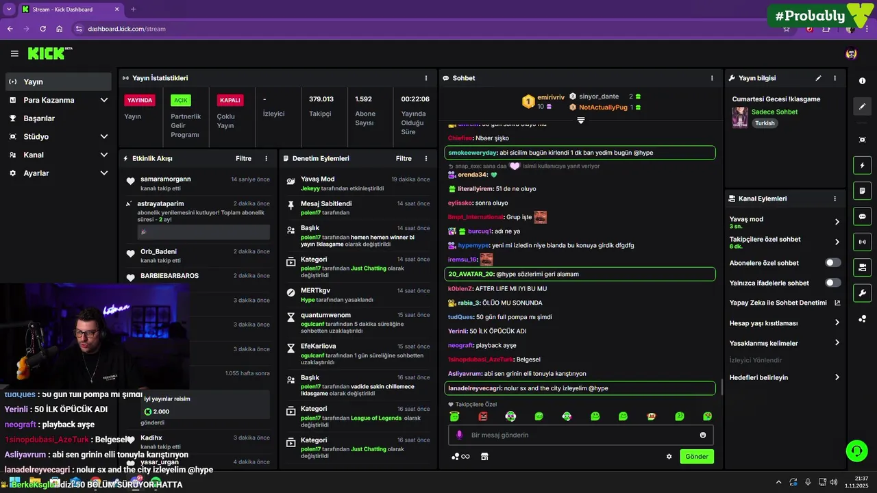Image resolution: width=877 pixels, height=493 pixels.
Task: Click the chat panel vertical scrollbar
Action: [721, 387]
